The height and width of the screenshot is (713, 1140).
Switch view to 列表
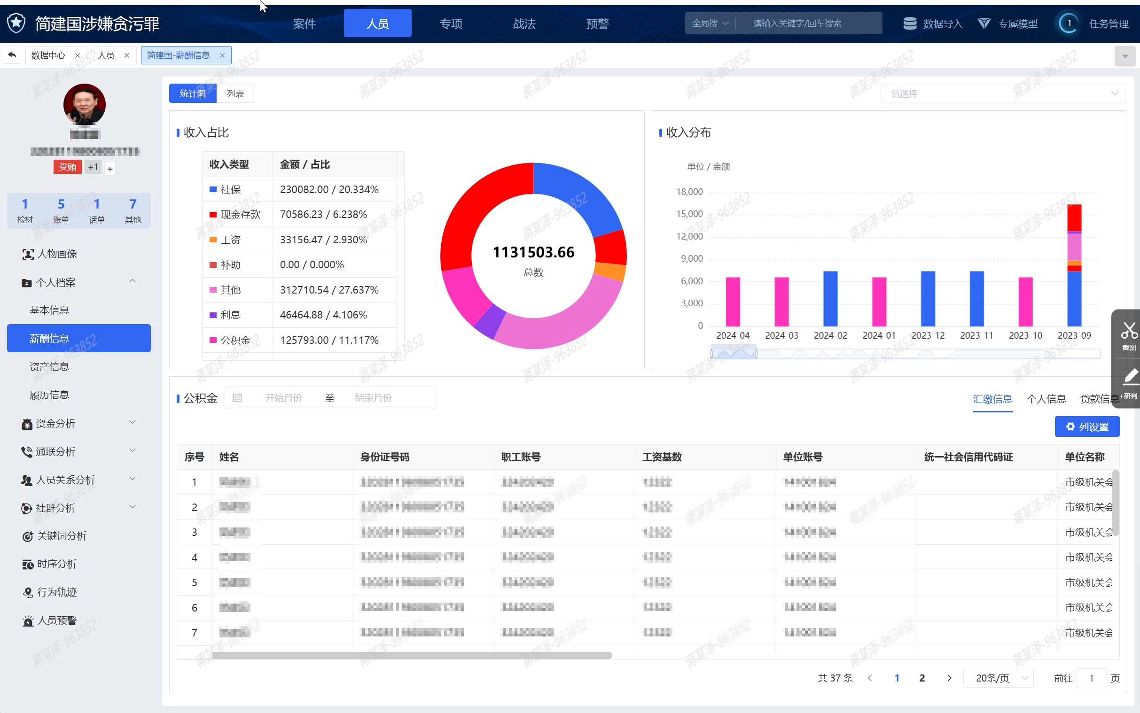(235, 94)
